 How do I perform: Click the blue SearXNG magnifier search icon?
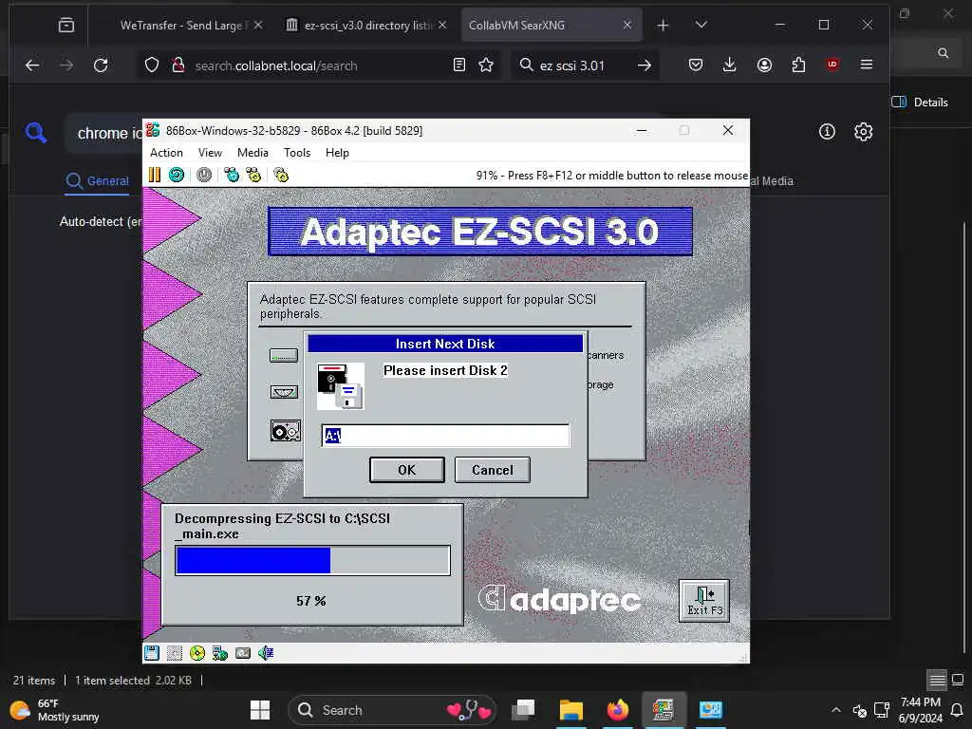[x=36, y=132]
